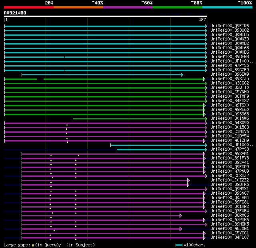The width and height of the screenshot is (256, 248).
Task: Click the =100char scale legend bar
Action: tap(179, 245)
